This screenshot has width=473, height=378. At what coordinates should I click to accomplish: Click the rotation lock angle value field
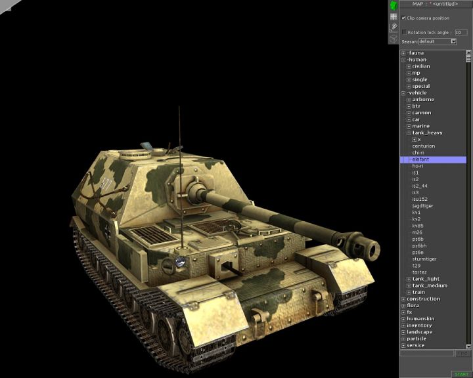pos(461,31)
